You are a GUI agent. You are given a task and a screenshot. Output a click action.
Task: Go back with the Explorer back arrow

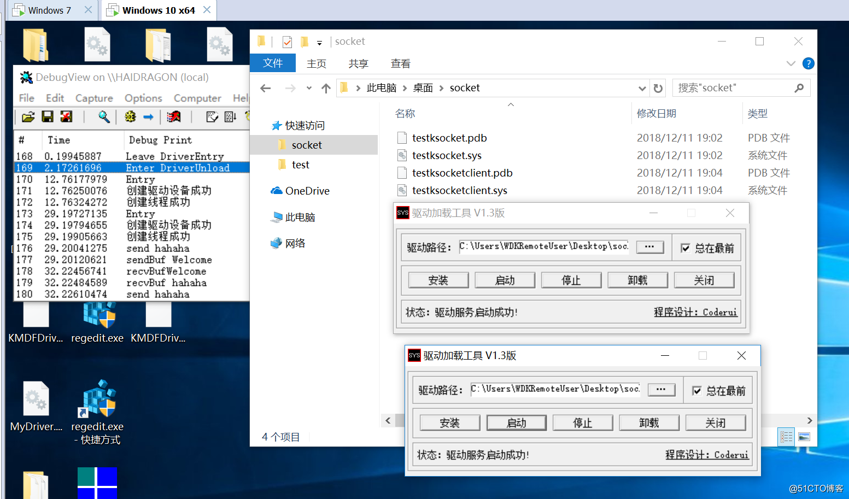266,88
